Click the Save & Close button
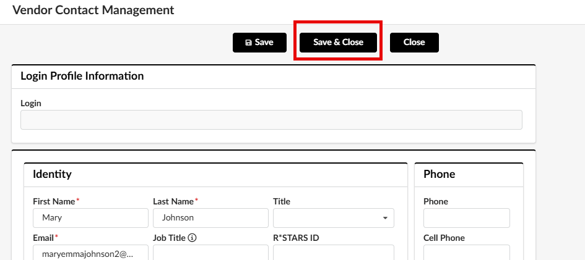Viewport: 585px width, 260px height. click(x=338, y=43)
